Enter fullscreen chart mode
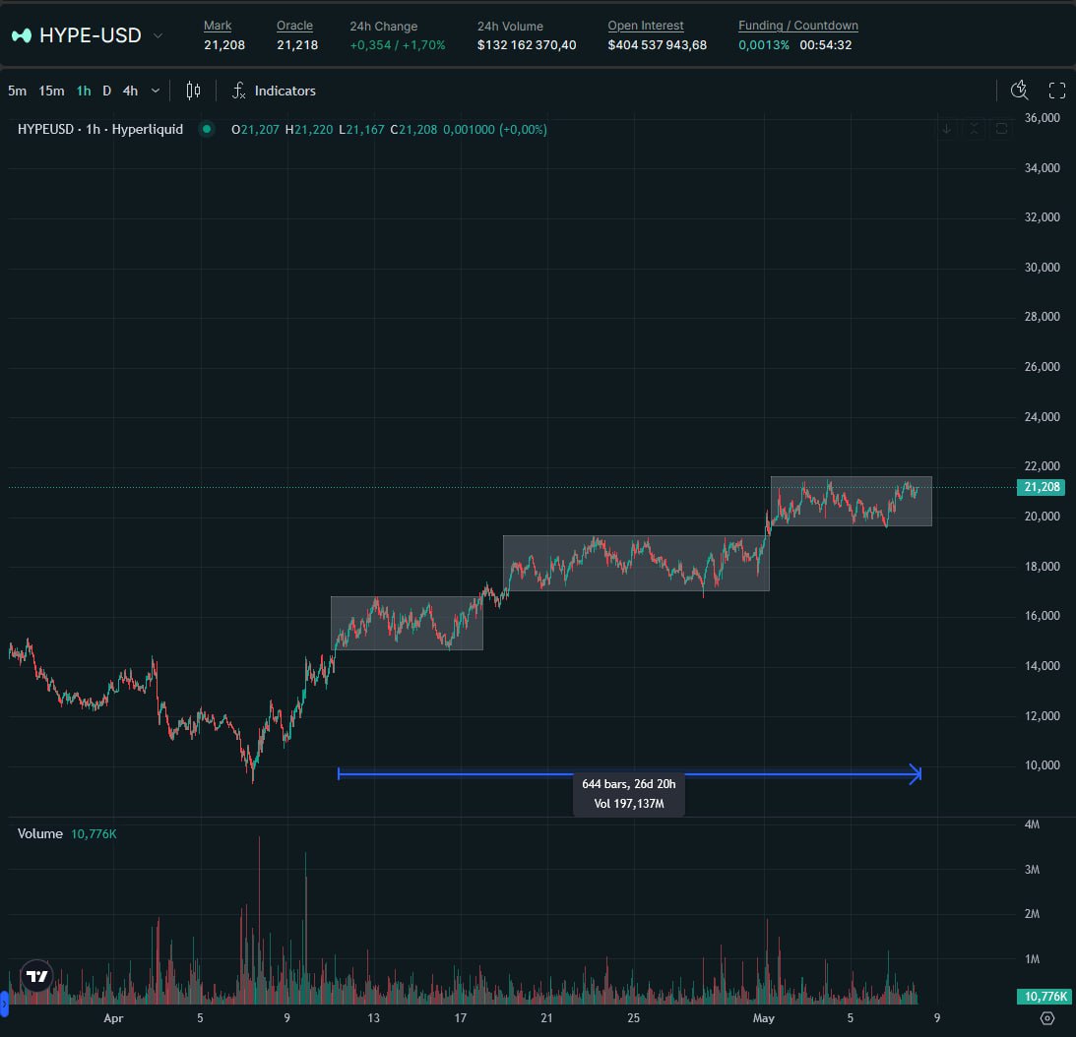1076x1037 pixels. pos(1057,91)
